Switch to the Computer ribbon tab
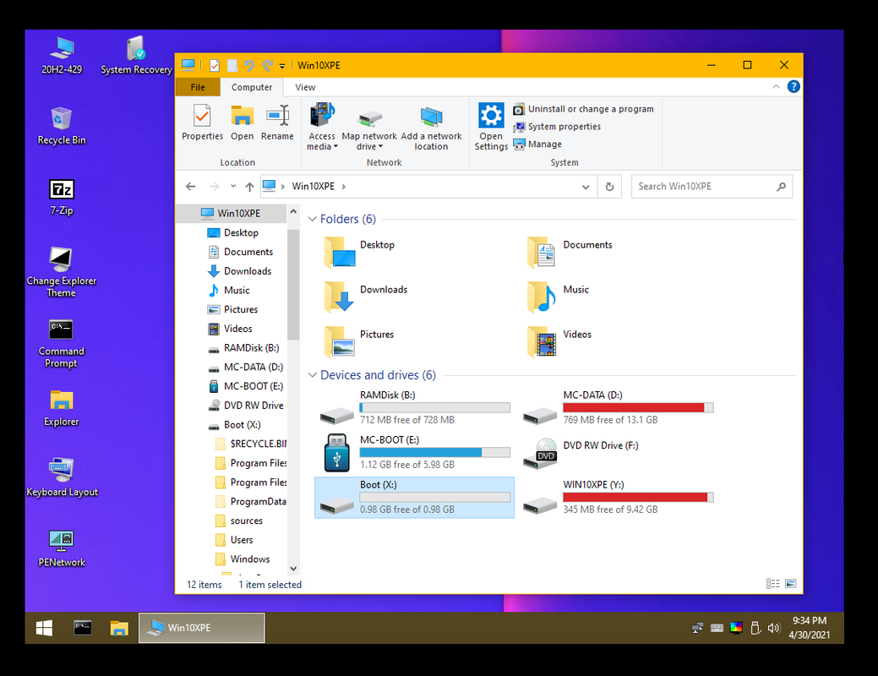The image size is (878, 676). point(252,87)
